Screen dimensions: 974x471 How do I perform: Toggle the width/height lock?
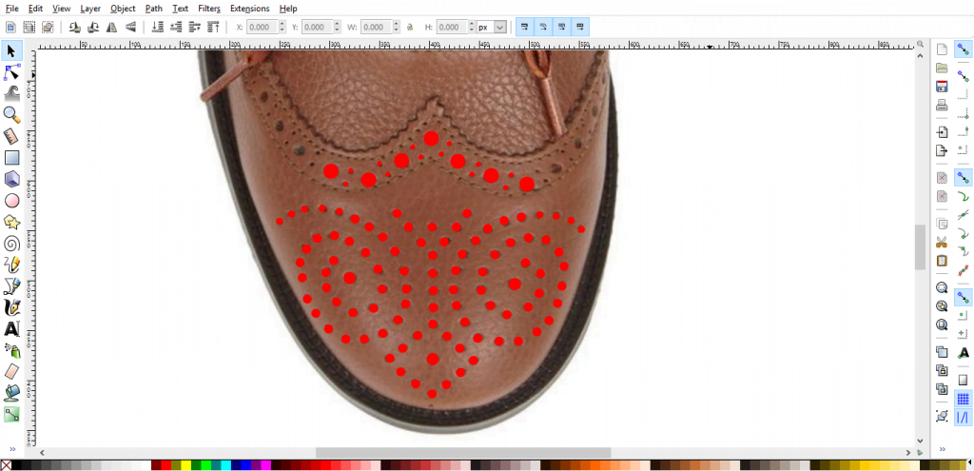pyautogui.click(x=410, y=28)
